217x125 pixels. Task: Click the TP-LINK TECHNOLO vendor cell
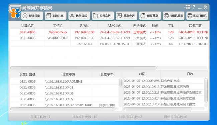pyautogui.click(x=193, y=44)
